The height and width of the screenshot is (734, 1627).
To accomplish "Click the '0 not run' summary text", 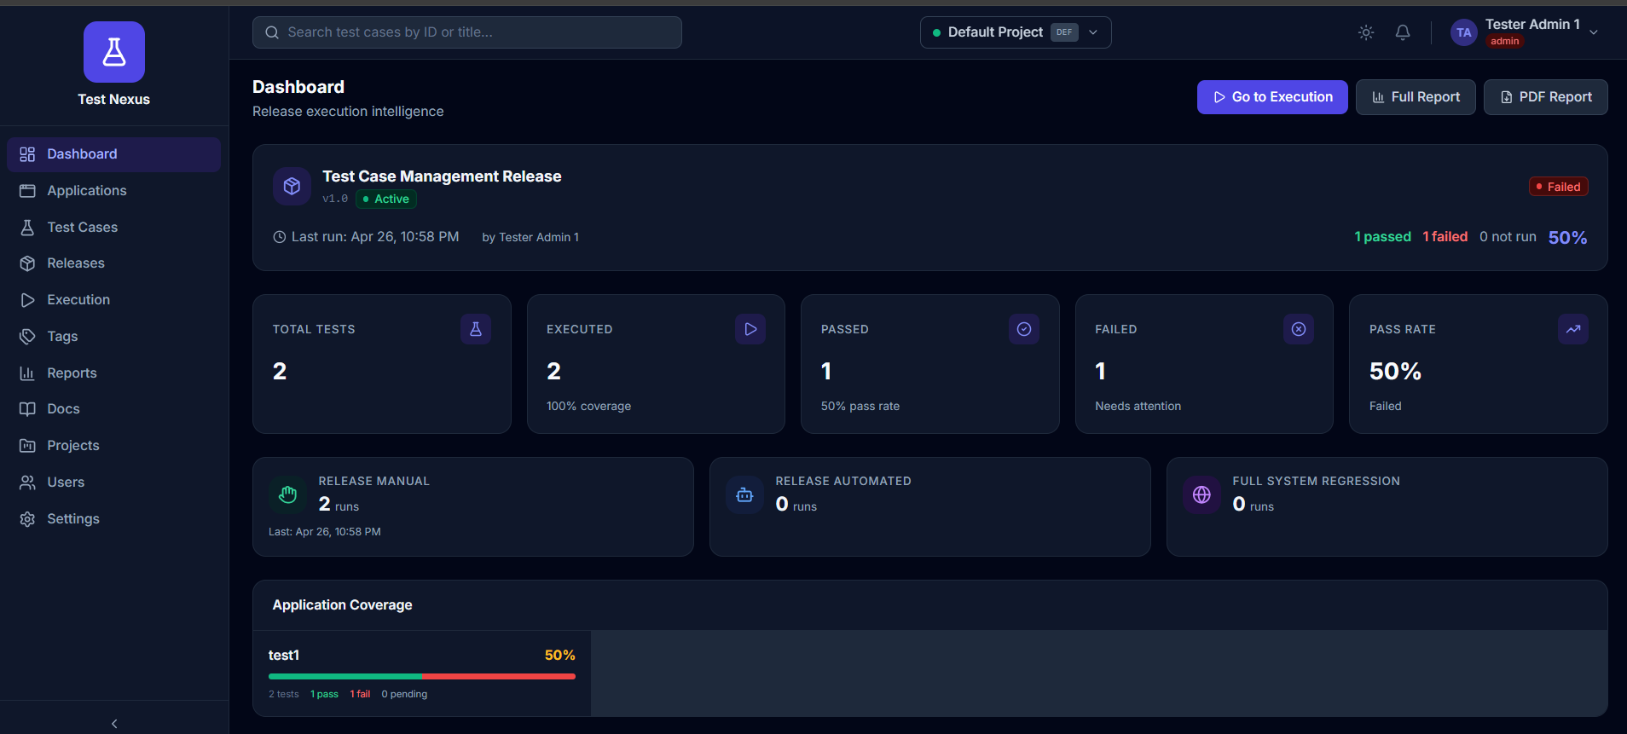I will pyautogui.click(x=1508, y=237).
